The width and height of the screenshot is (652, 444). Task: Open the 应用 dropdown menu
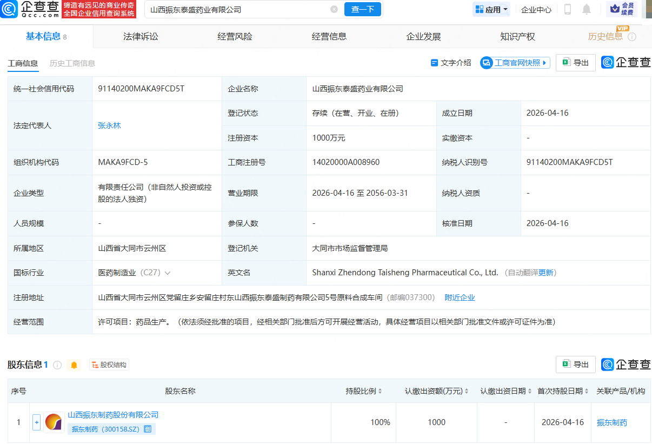491,9
